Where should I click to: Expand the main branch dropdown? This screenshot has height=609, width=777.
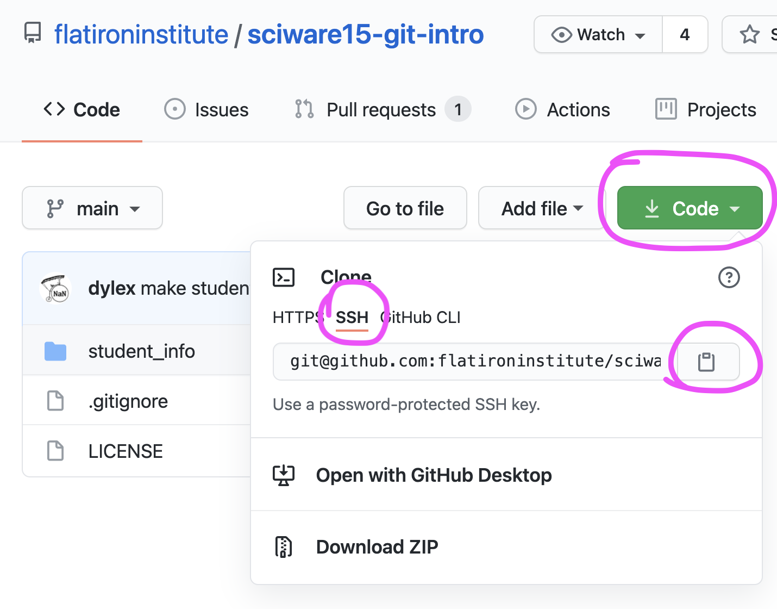(x=92, y=208)
